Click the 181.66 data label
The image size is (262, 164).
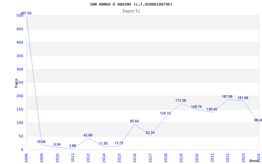point(243,98)
